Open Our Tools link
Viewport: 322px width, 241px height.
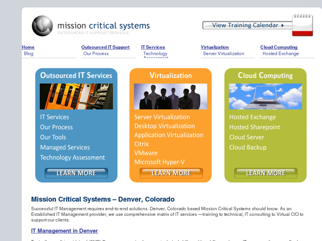coord(53,137)
